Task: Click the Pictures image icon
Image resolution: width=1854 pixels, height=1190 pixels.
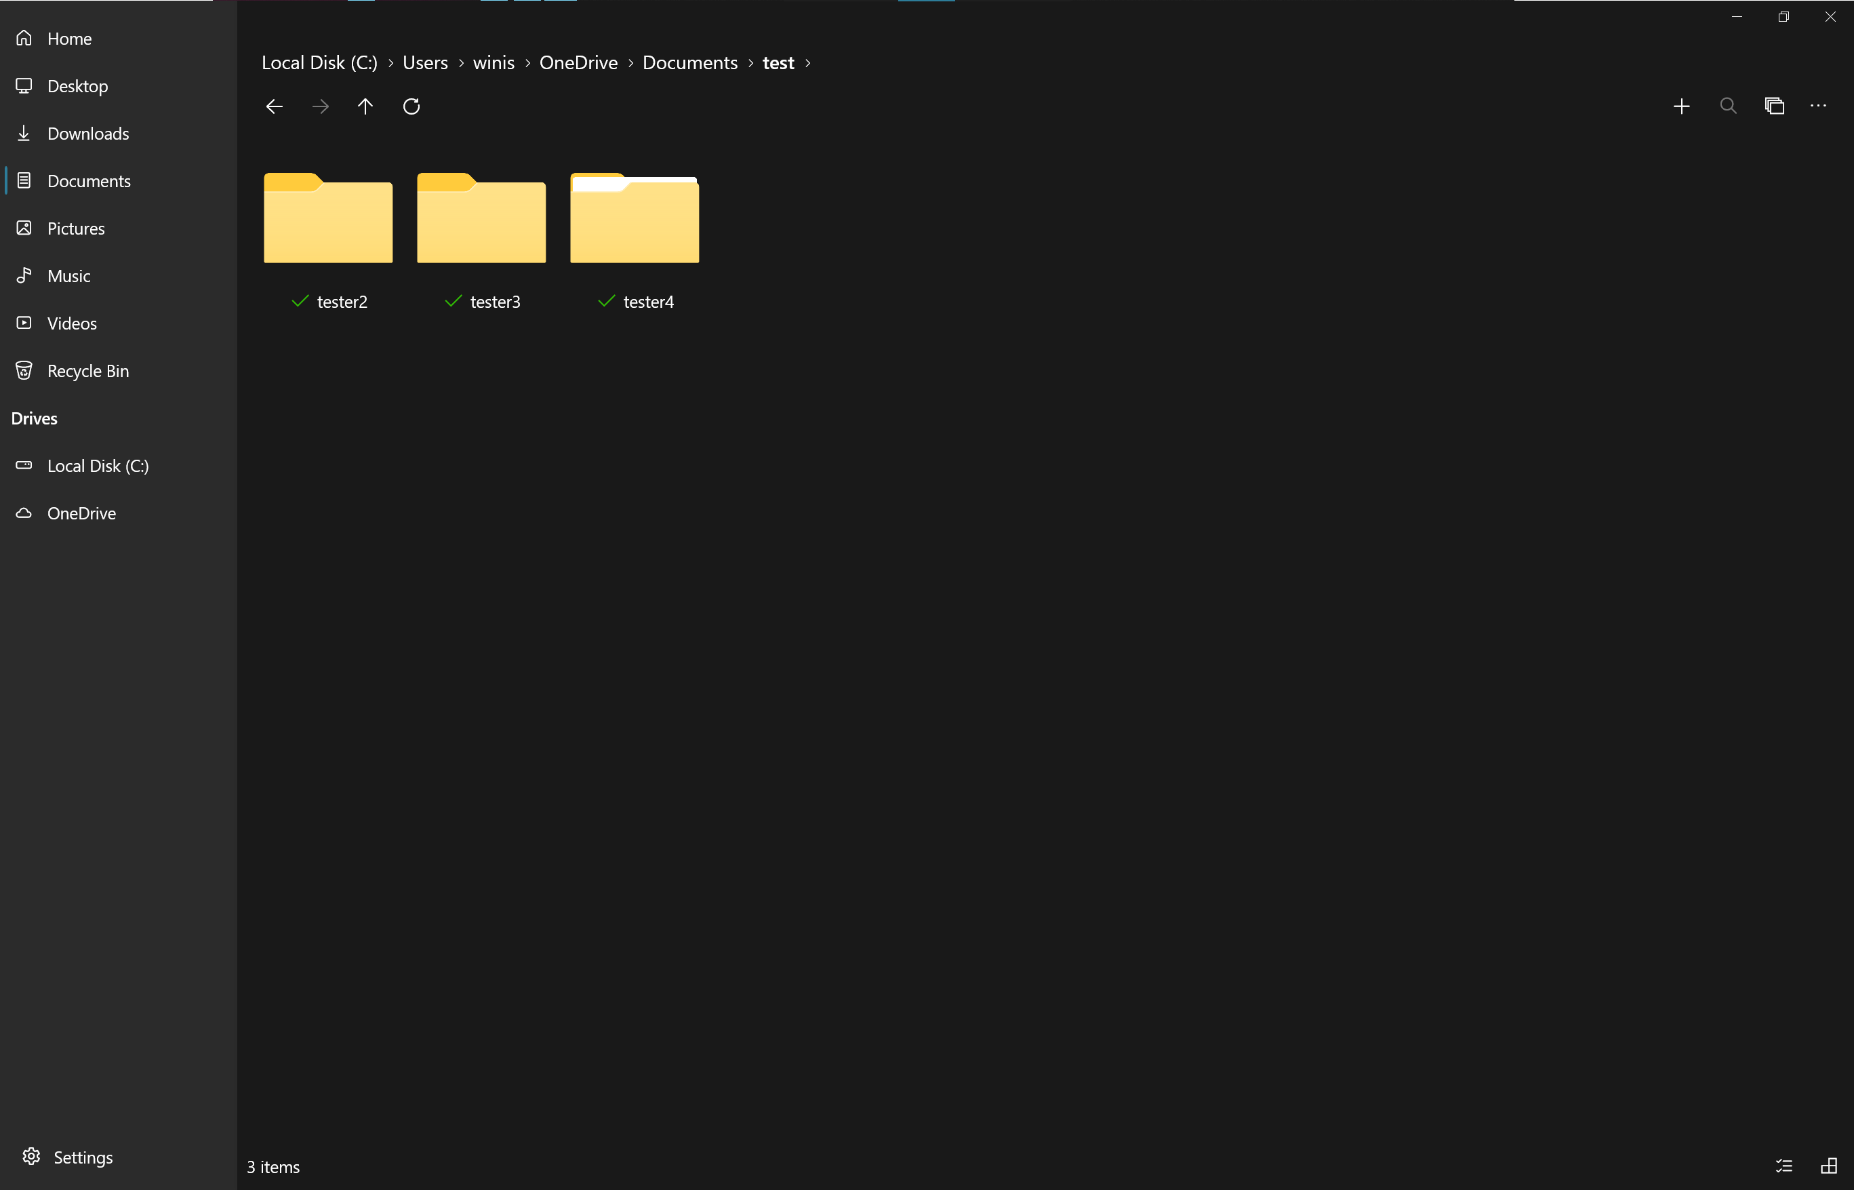Action: (x=24, y=228)
